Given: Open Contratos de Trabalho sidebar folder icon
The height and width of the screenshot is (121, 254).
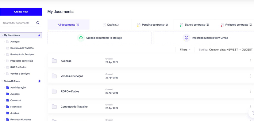Looking at the screenshot, I should [7, 48].
